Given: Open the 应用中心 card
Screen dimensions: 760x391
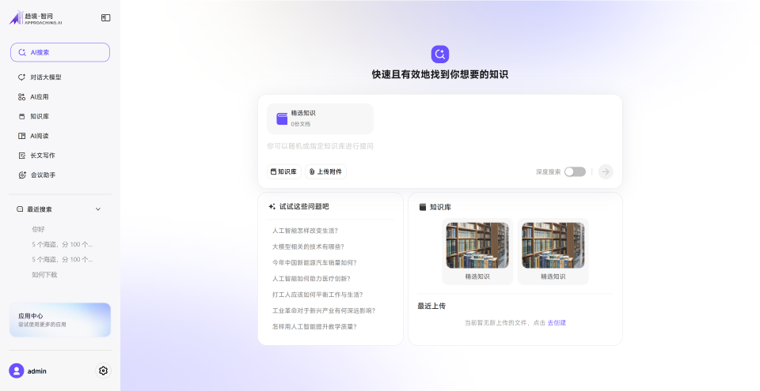Looking at the screenshot, I should click(60, 320).
